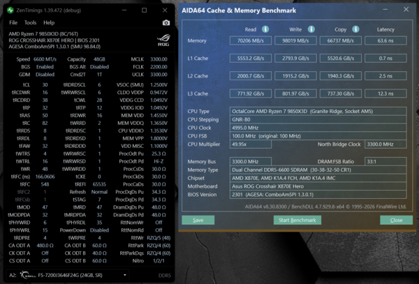Image resolution: width=419 pixels, height=284 pixels.
Task: Click the ZenTimings app icon in title bar
Action: (10, 10)
